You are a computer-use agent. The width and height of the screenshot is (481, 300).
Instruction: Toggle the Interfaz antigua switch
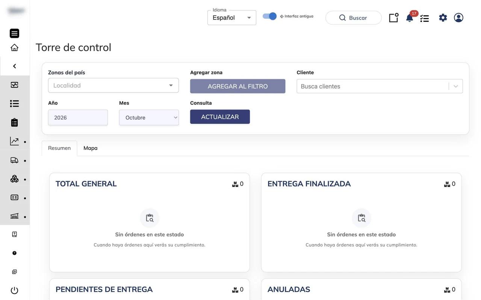pyautogui.click(x=269, y=16)
